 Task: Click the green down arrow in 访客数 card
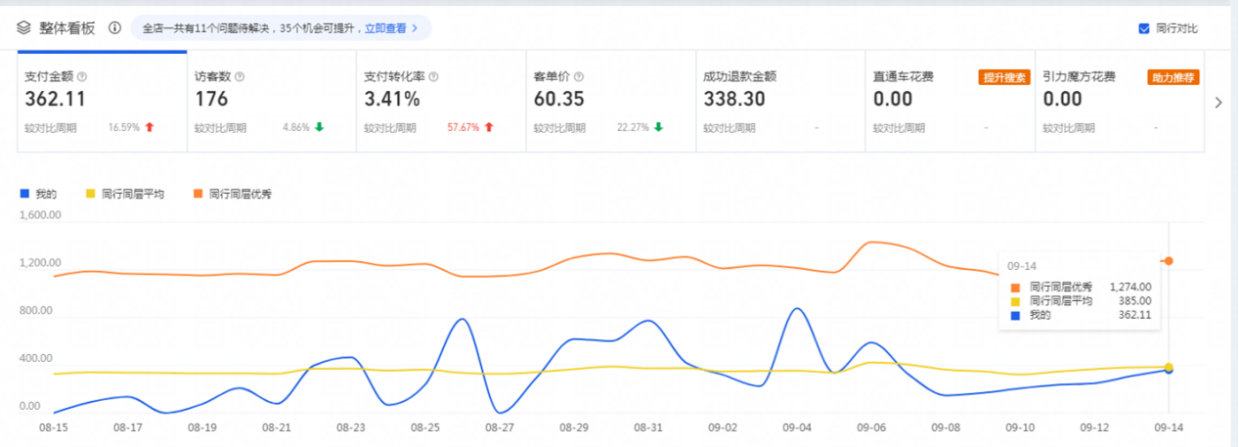pyautogui.click(x=319, y=127)
